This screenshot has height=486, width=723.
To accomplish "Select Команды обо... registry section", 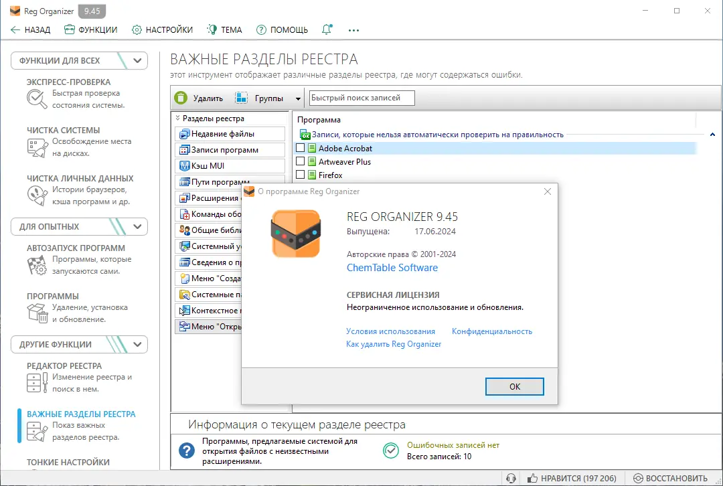I will point(208,214).
